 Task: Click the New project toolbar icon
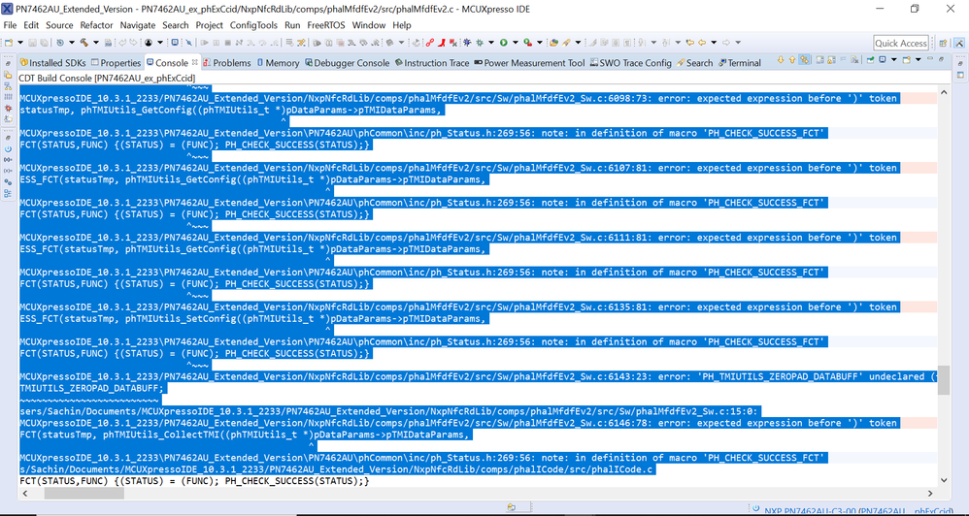(9, 43)
